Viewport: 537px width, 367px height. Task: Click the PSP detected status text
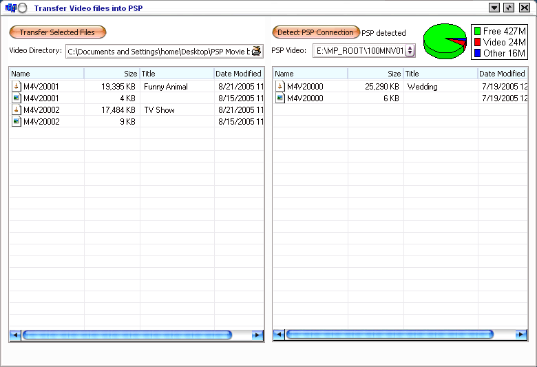(383, 33)
